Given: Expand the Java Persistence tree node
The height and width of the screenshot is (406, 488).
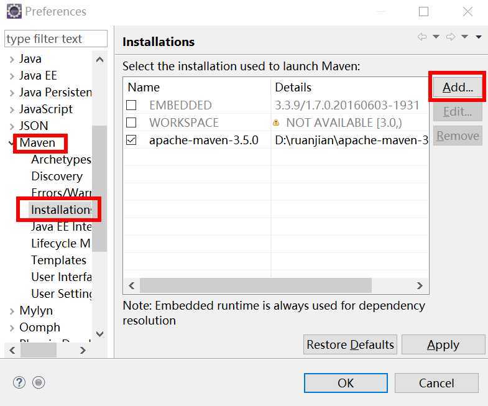Looking at the screenshot, I should (x=12, y=93).
